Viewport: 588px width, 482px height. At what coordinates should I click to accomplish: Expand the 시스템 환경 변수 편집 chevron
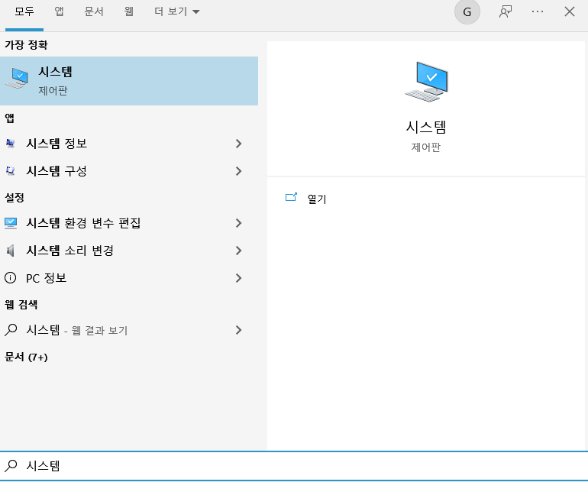[x=238, y=223]
